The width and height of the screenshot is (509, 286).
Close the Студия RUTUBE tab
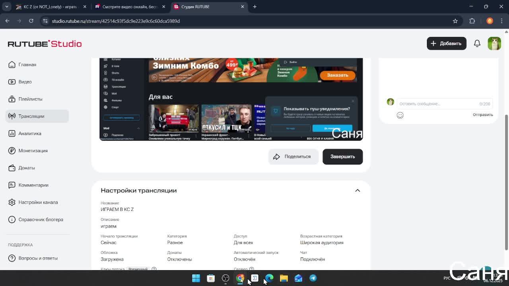coord(243,7)
